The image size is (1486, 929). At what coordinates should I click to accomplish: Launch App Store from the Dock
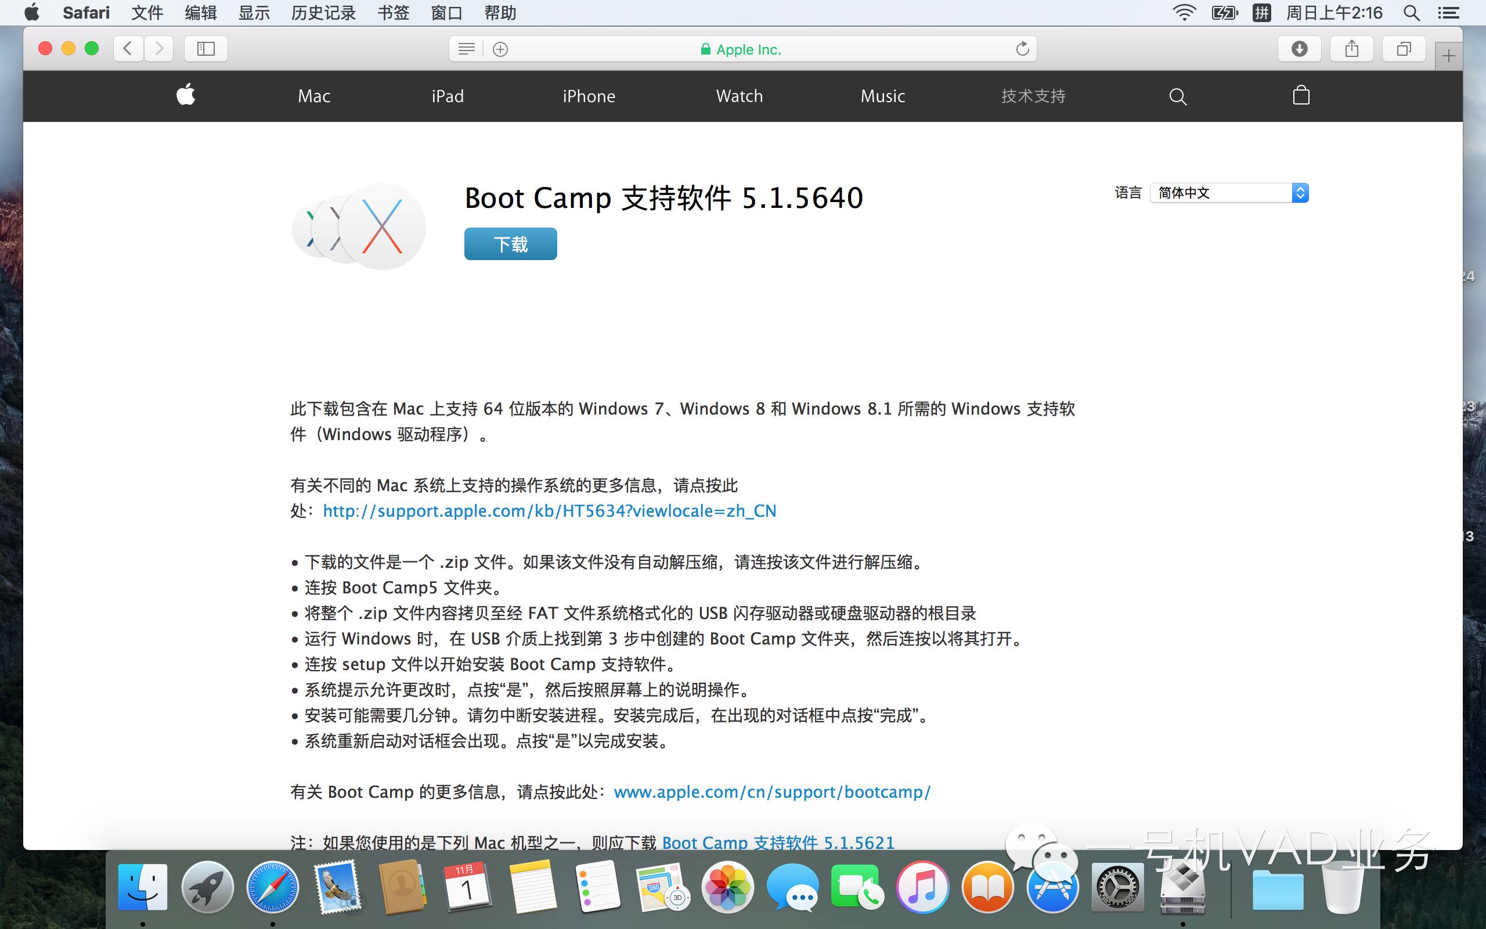[x=1052, y=888]
